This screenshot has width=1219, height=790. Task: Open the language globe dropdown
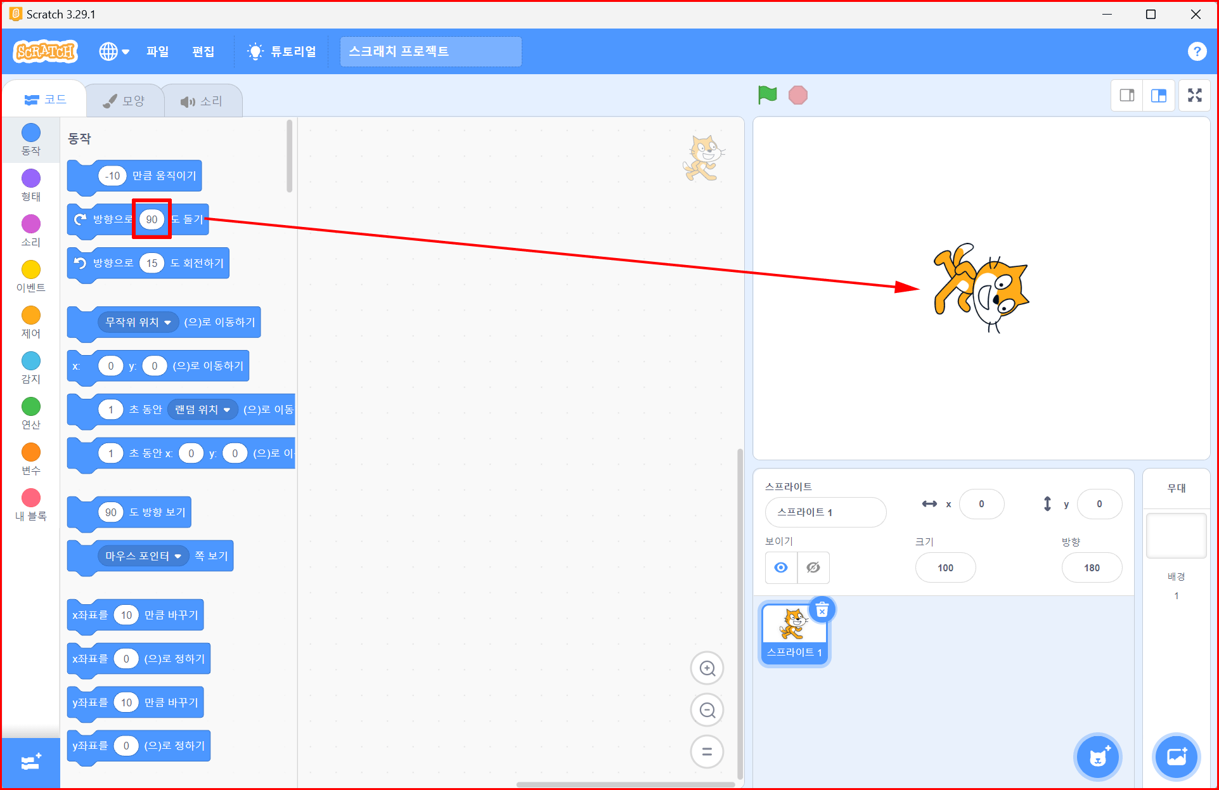tap(114, 51)
